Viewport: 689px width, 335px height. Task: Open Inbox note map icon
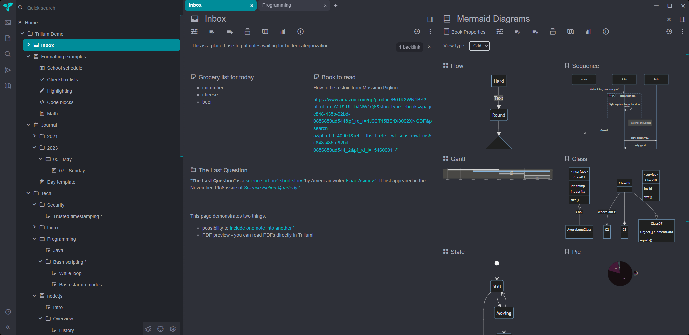pyautogui.click(x=265, y=32)
